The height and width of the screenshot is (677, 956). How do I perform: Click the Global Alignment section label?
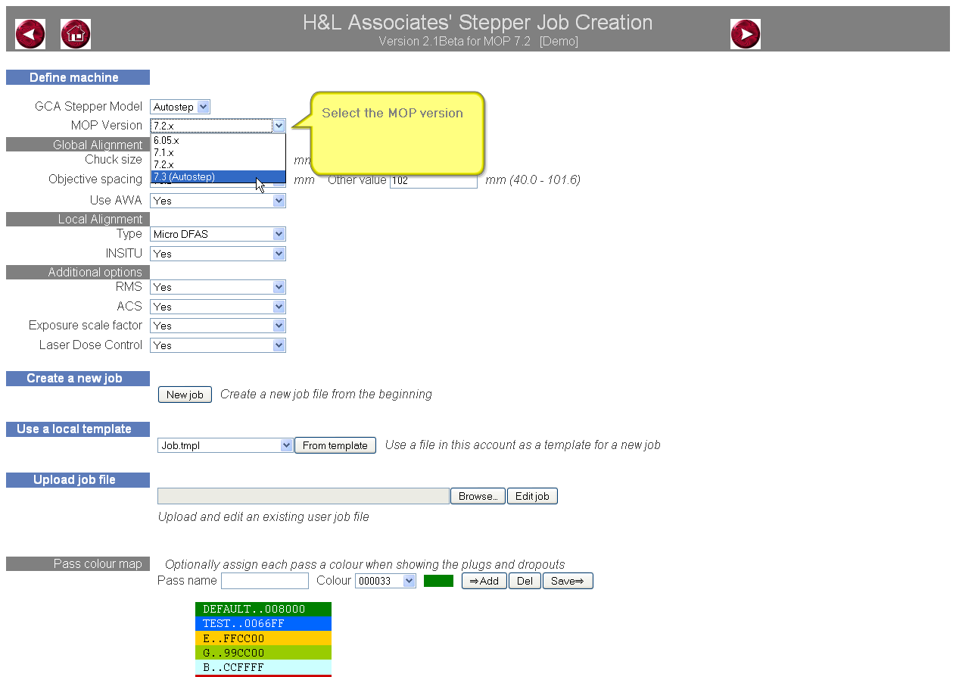78,145
